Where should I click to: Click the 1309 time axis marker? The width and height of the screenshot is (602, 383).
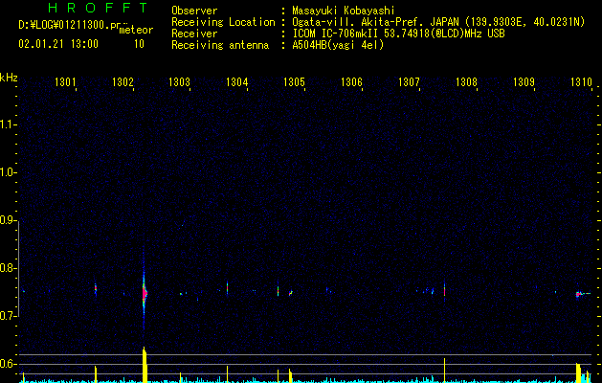(524, 82)
